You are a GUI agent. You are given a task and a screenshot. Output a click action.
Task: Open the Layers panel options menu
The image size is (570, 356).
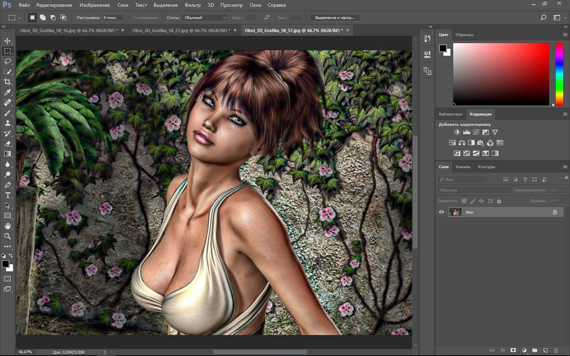pos(565,167)
